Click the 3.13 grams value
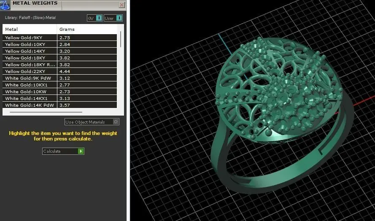Viewport: 375px width, 221px height. pos(65,98)
